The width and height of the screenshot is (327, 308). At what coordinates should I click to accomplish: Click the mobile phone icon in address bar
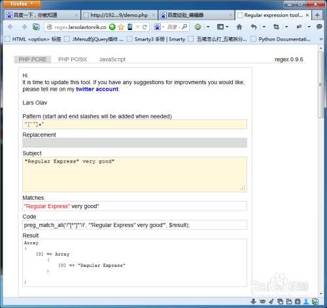tap(130, 27)
